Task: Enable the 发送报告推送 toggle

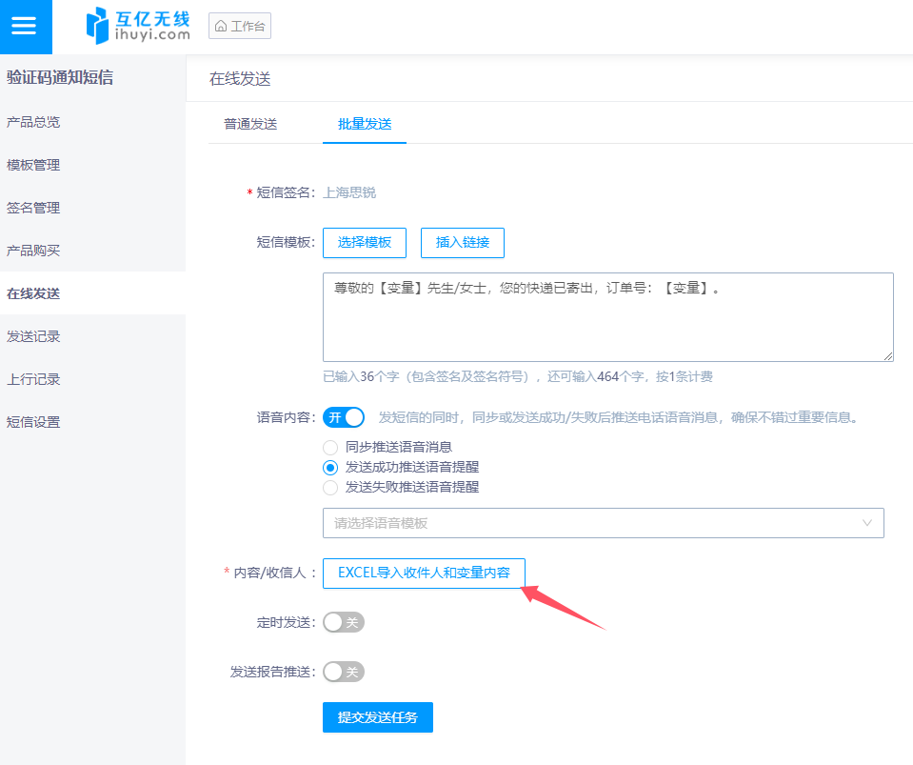Action: pos(344,672)
